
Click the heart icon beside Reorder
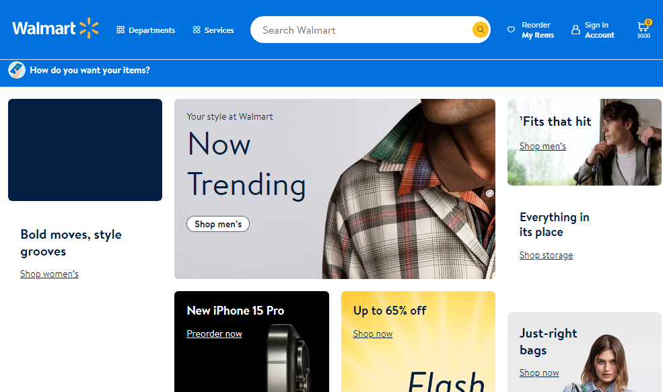click(x=511, y=30)
